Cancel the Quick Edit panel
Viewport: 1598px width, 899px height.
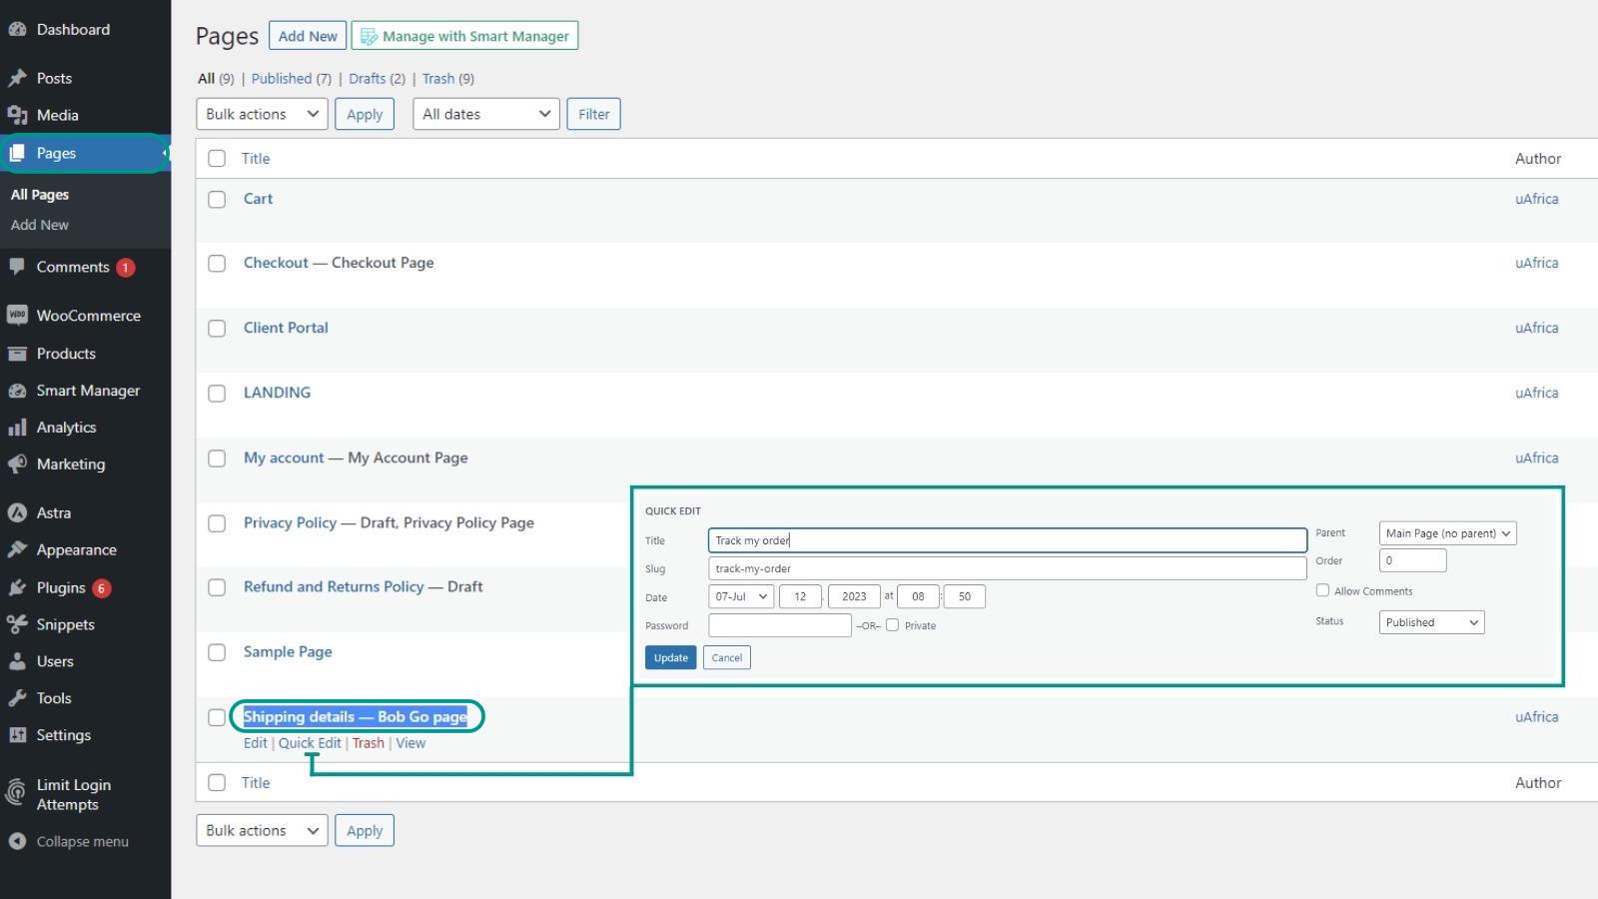(726, 657)
